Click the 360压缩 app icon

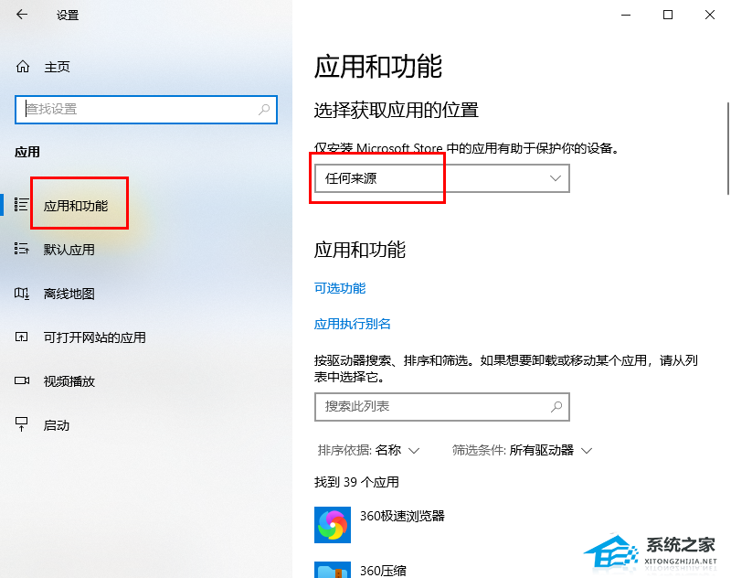coord(333,570)
